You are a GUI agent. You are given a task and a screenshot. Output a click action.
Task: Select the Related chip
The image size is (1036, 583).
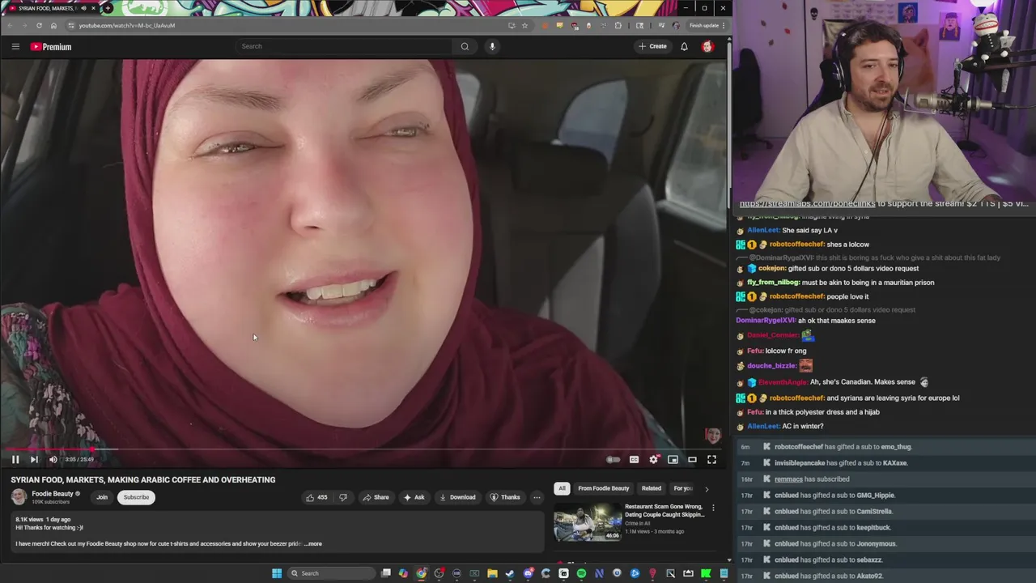point(652,488)
